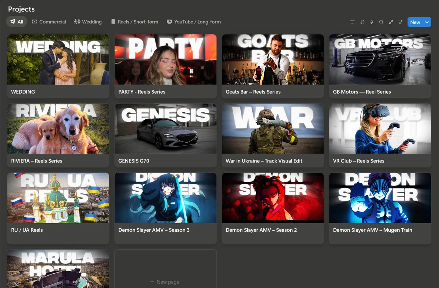Open automations lightning bolt icon
The width and height of the screenshot is (439, 288).
[x=372, y=22]
